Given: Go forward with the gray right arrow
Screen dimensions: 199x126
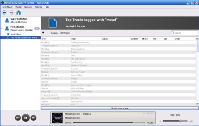Looking at the screenshot, I should pyautogui.click(x=11, y=13).
